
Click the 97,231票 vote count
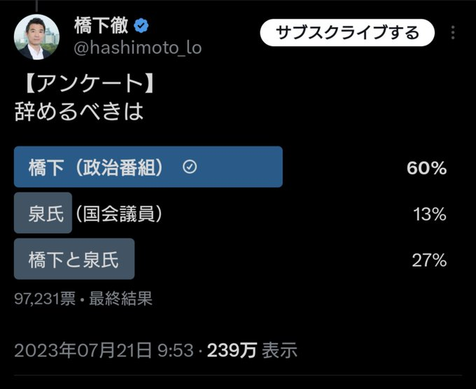coord(45,299)
